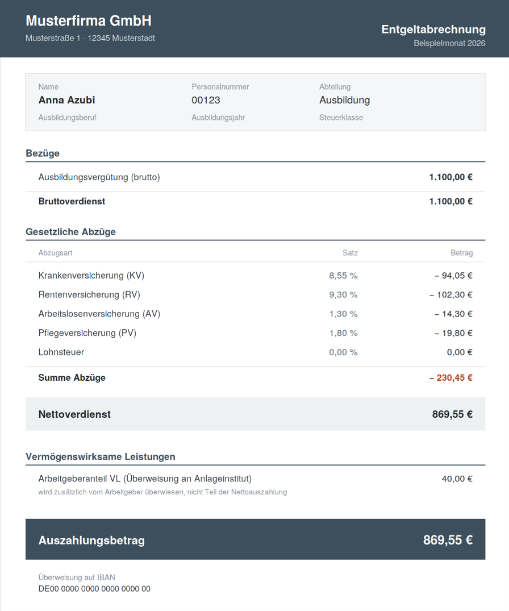The width and height of the screenshot is (509, 611).
Task: Click the 9,30 % rate for Rentenversicherung
Action: pos(343,294)
